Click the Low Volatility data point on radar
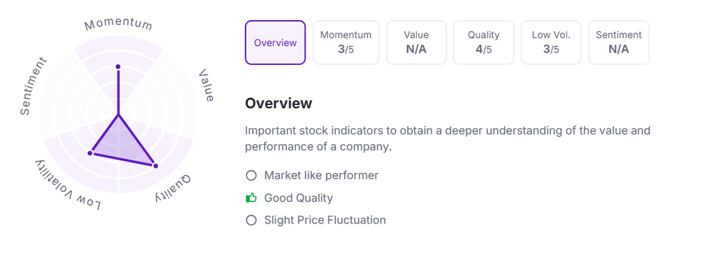The width and height of the screenshot is (708, 256). point(90,153)
